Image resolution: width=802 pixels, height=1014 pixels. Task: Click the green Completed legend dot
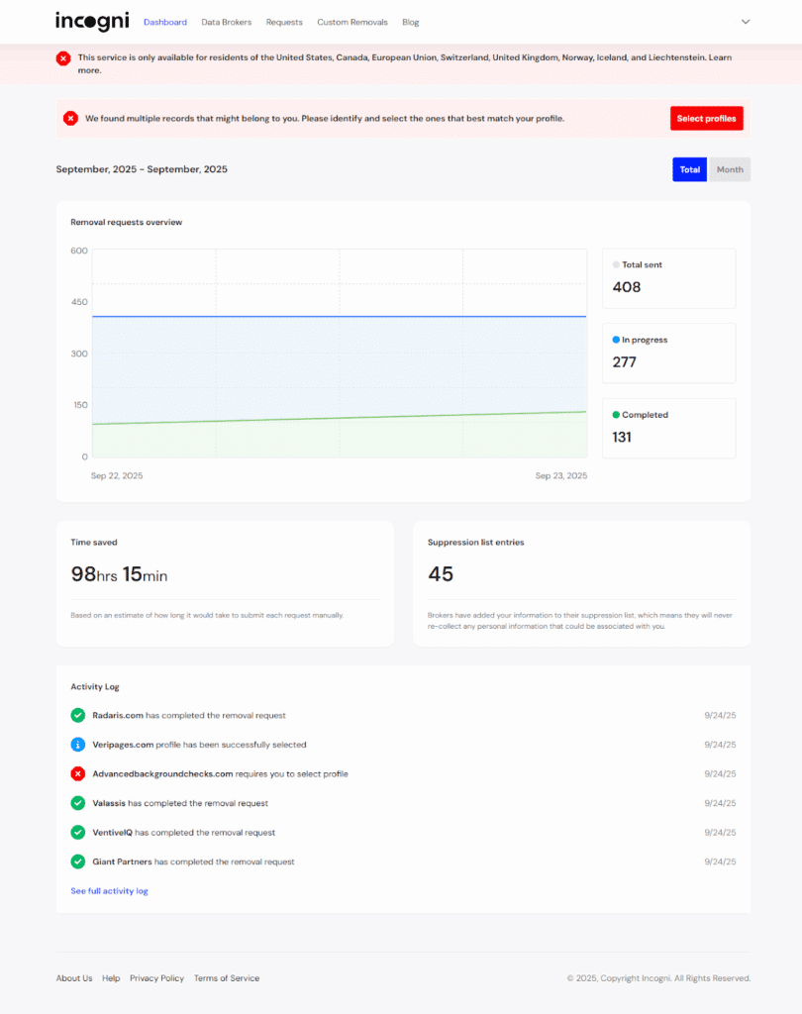click(616, 415)
